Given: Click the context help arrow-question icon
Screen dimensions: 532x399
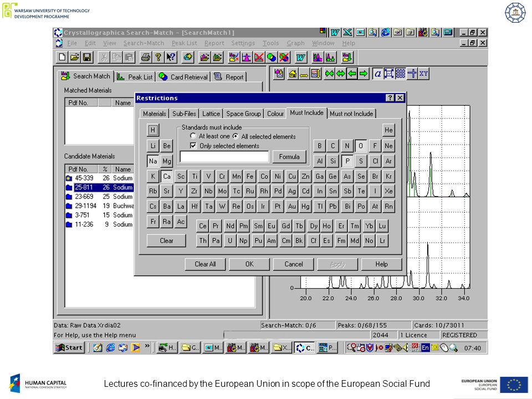Looking at the screenshot, I should (x=171, y=57).
